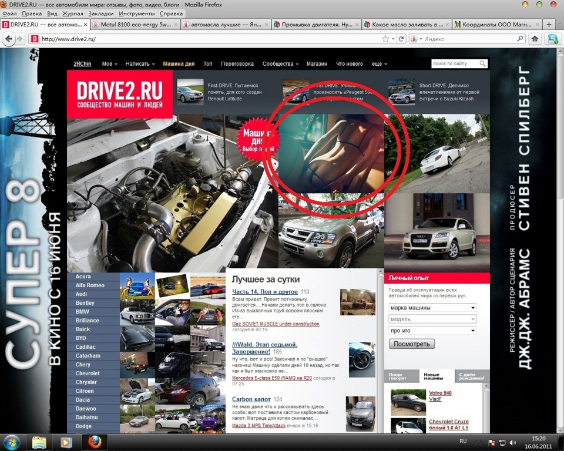This screenshot has width=564, height=451.
Task: Open the Volvo 940 link
Action: click(440, 393)
